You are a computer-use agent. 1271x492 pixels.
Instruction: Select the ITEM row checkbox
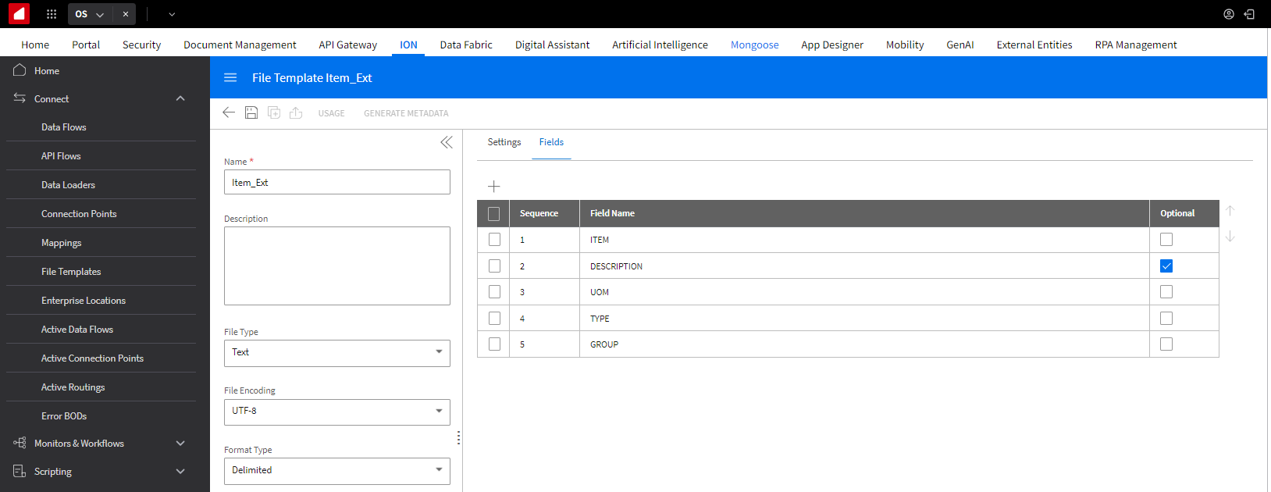(494, 240)
